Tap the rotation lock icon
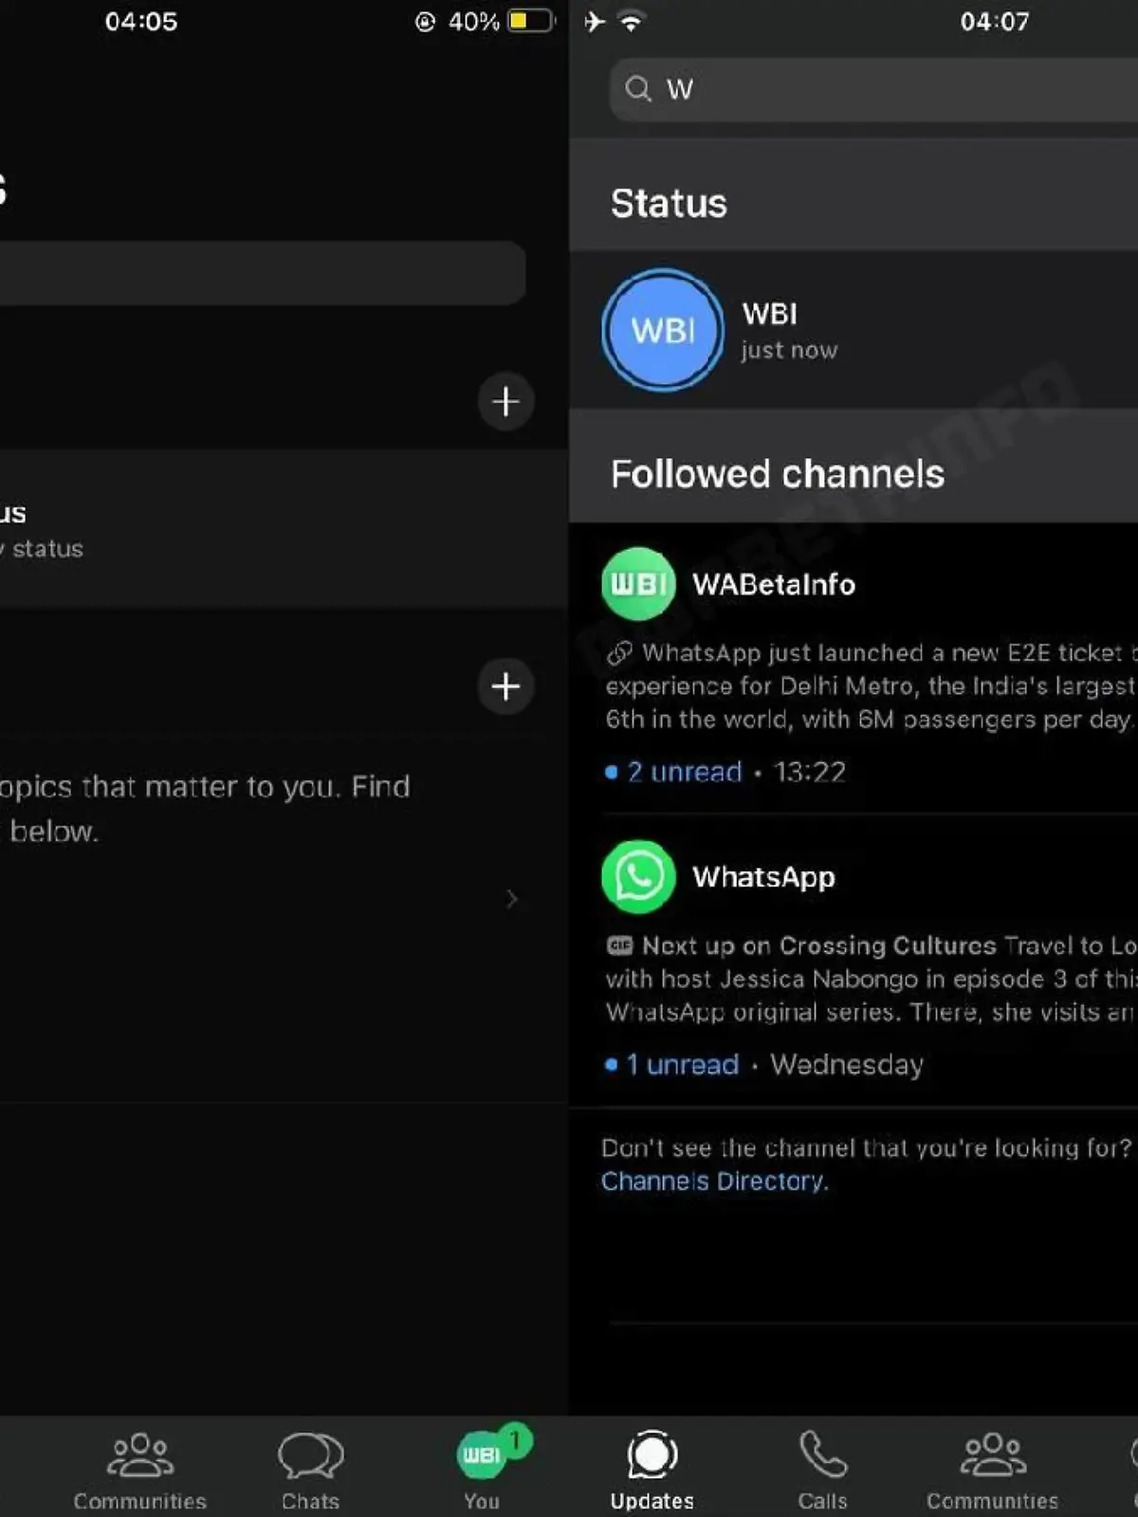Screen dimensions: 1138x1517 [x=425, y=21]
